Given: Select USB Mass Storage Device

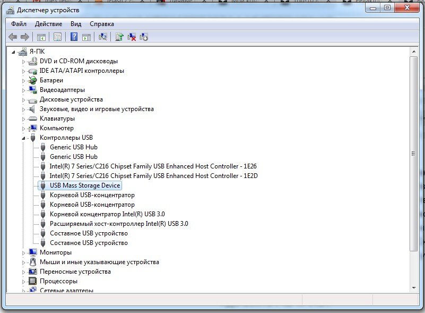Looking at the screenshot, I should point(85,185).
